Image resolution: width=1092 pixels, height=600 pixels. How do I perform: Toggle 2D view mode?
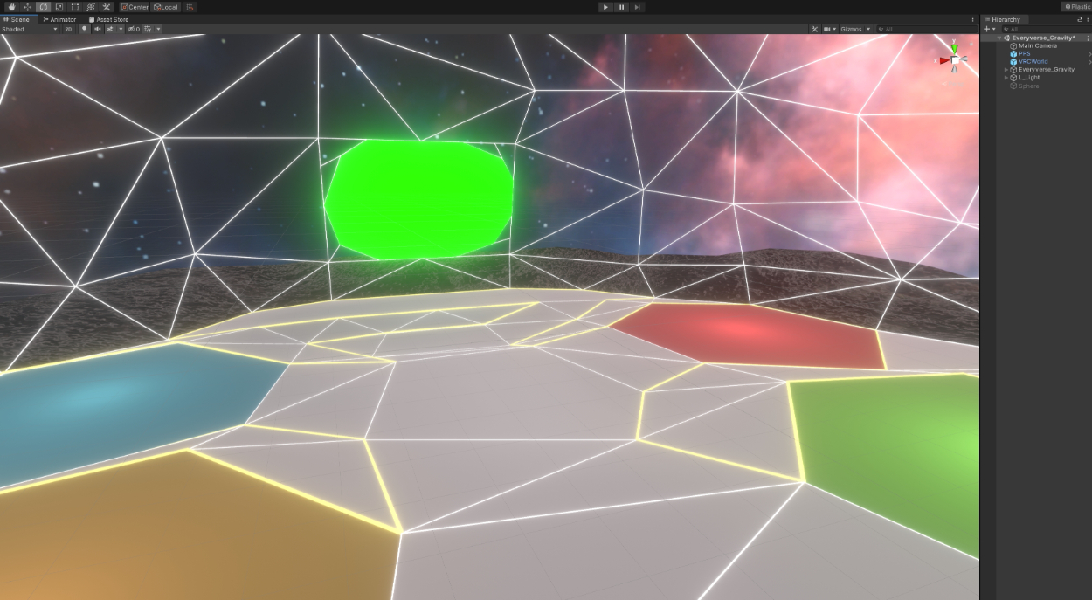68,29
